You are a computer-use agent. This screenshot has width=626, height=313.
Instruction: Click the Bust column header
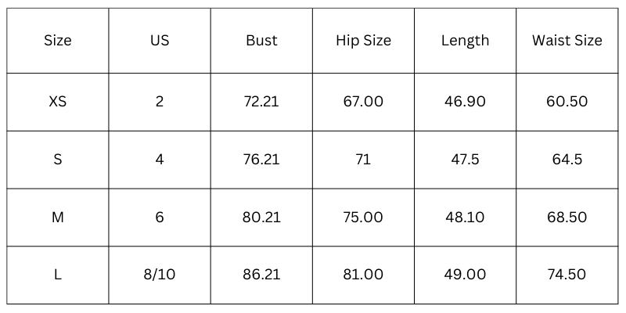[x=261, y=41]
